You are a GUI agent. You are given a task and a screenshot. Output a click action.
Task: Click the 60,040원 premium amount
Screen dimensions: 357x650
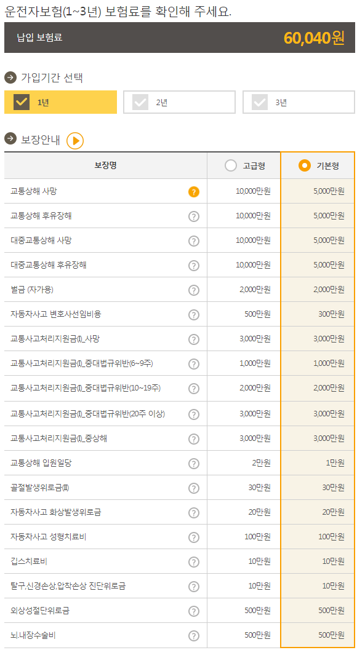click(315, 38)
